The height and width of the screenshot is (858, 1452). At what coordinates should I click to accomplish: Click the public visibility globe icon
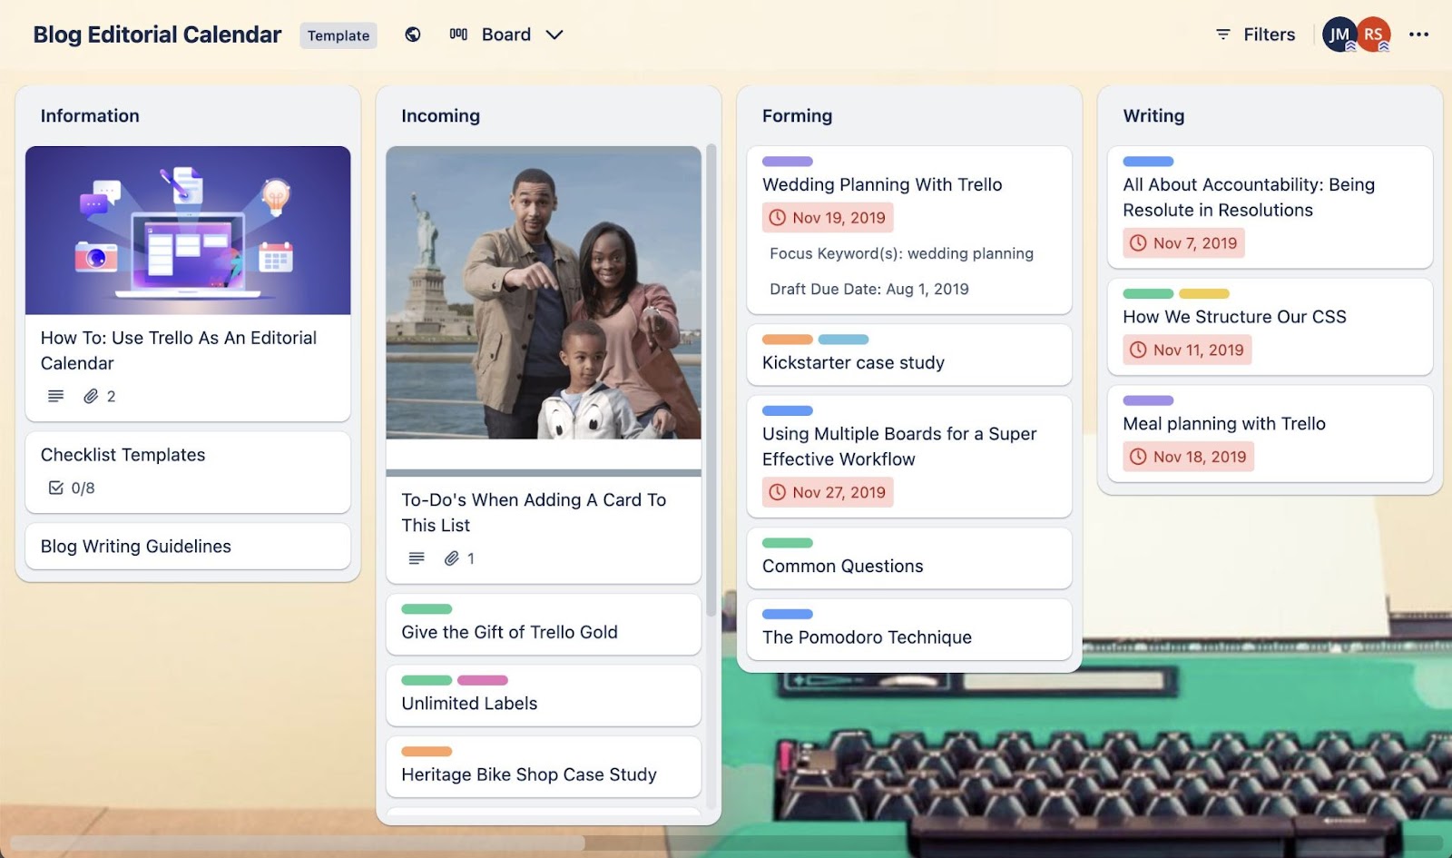[413, 35]
